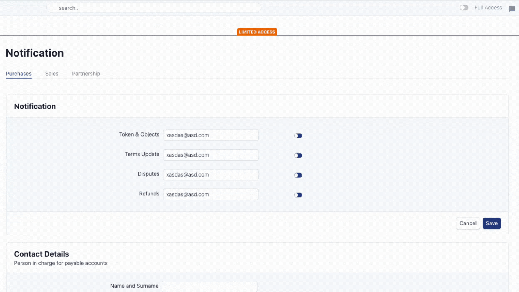
Task: Click the Name and Surname field
Action: [209, 286]
